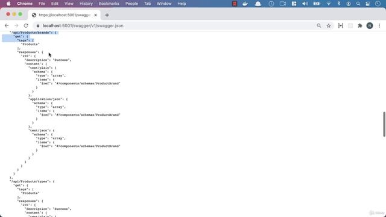Click the ProductBrand $ref under text/json
The height and width of the screenshot is (217, 386).
pyautogui.click(x=80, y=146)
